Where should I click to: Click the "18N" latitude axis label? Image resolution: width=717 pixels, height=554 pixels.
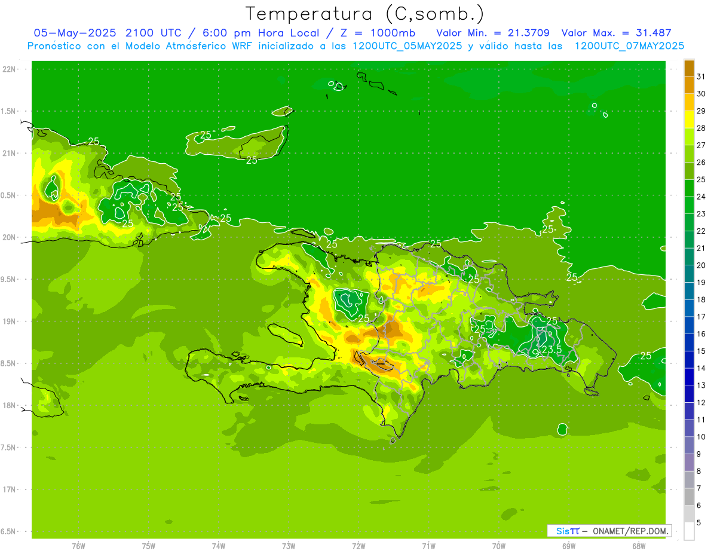click(x=9, y=405)
